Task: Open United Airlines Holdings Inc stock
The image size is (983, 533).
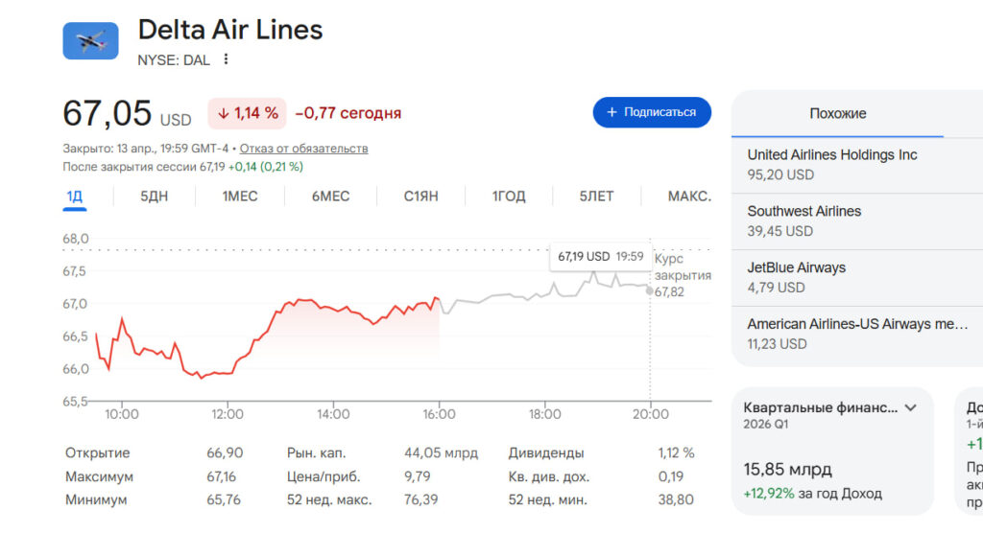Action: coord(831,164)
